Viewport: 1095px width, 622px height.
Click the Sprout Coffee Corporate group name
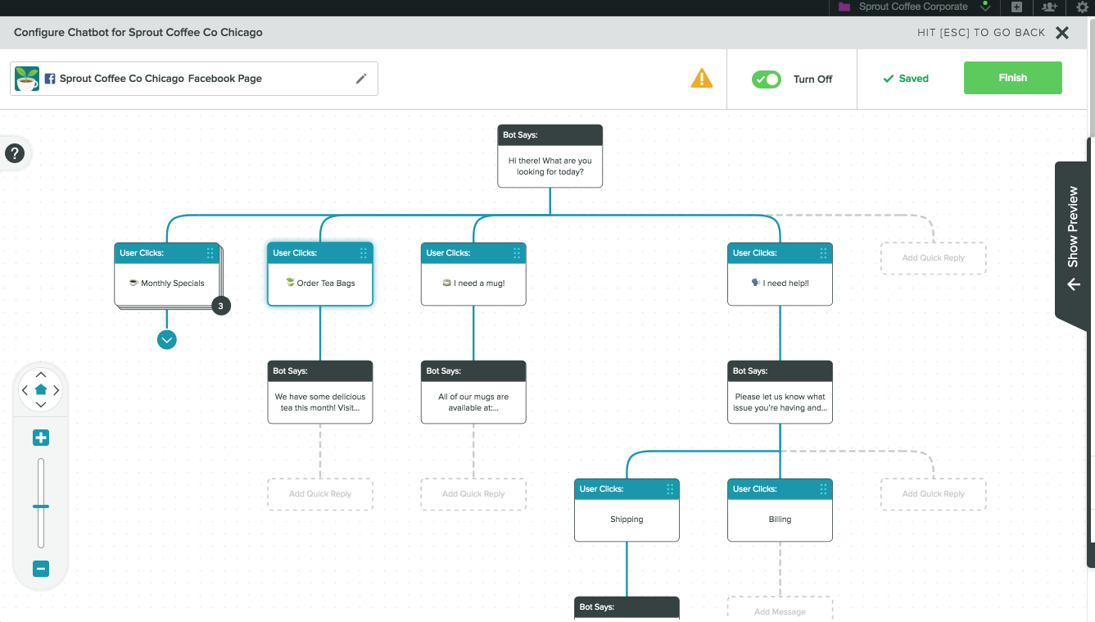pos(913,7)
